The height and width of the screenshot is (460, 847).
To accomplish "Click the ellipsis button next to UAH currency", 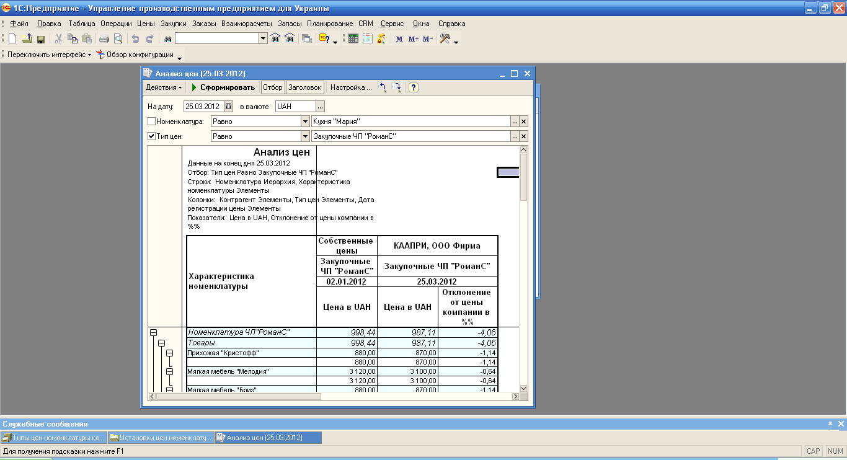I will [321, 107].
